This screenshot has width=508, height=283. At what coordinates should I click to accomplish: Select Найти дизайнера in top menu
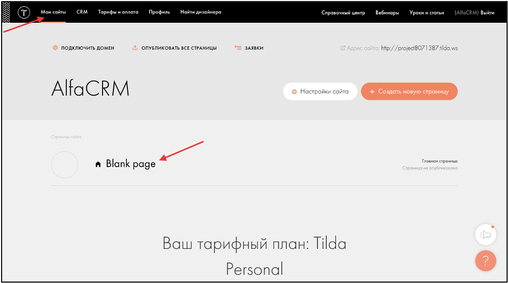pos(201,12)
